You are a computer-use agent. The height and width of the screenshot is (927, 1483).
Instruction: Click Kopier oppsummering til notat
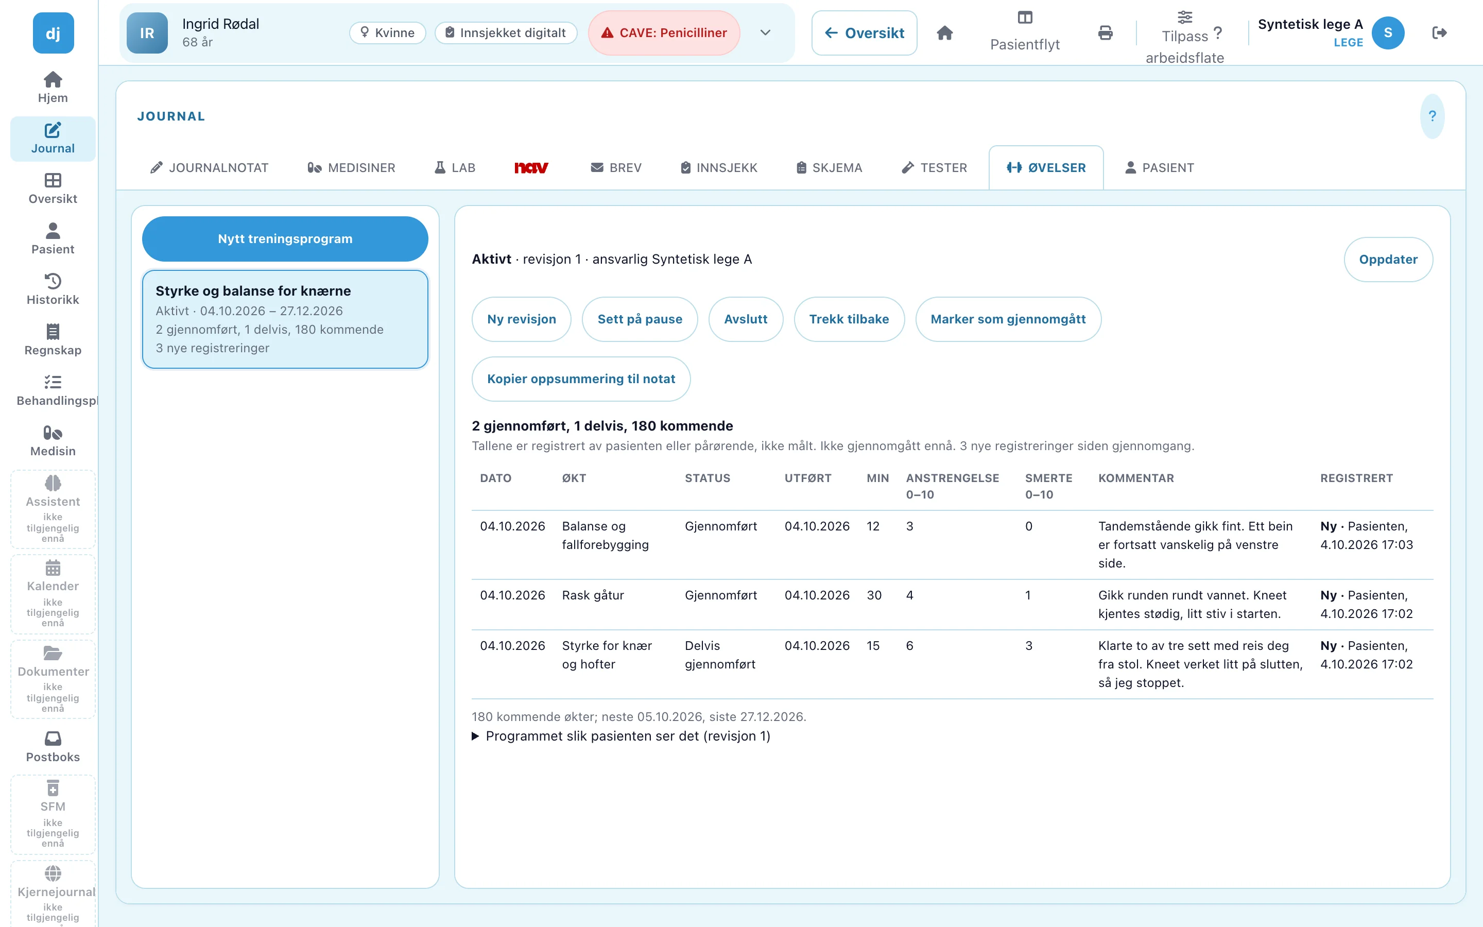(x=581, y=379)
